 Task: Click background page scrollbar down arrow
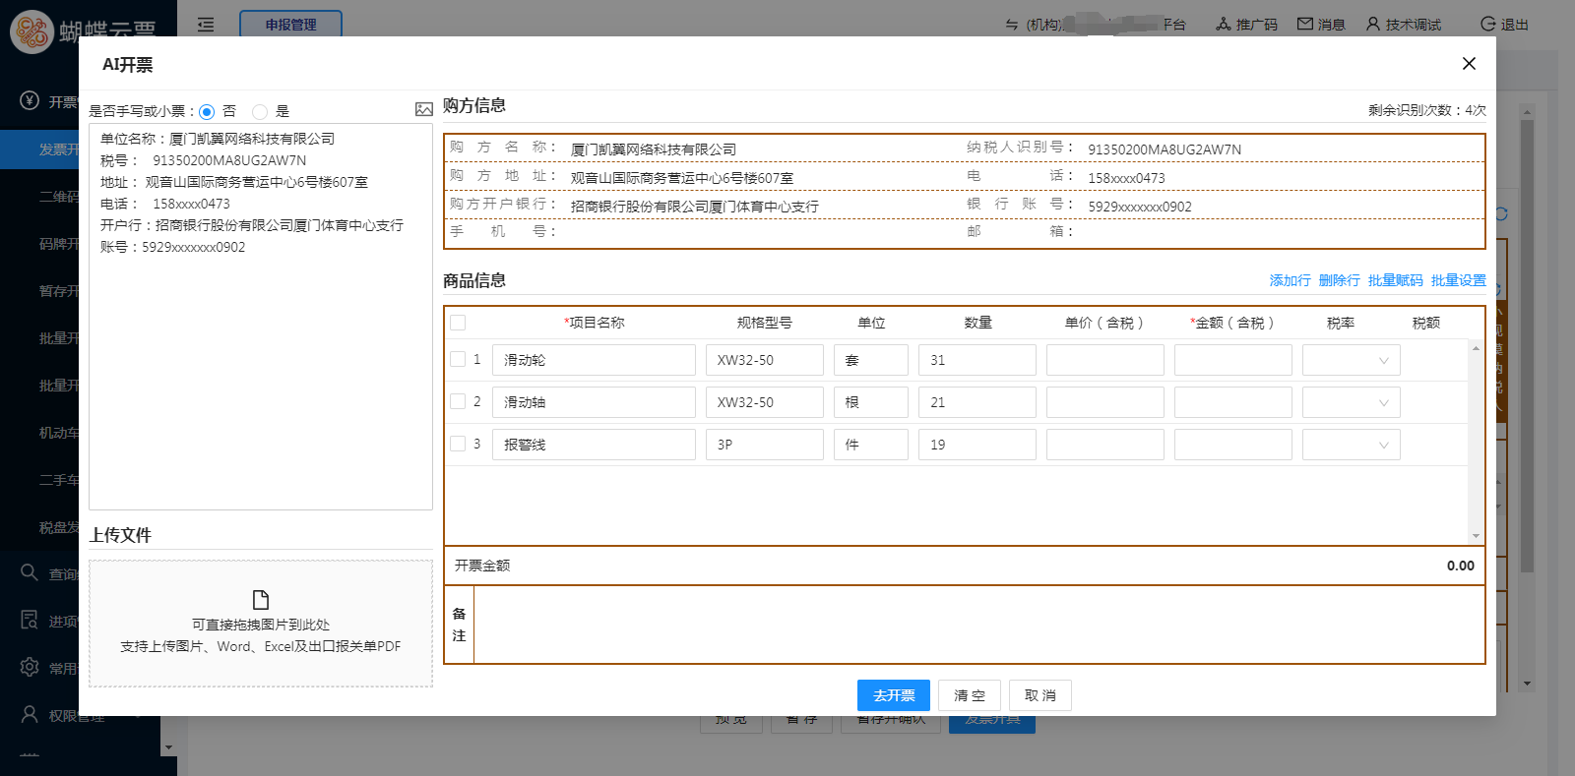pos(1527,683)
